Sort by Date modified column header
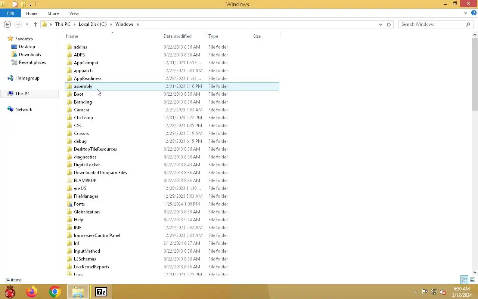Screen dimensions: 478x299 click(177, 36)
